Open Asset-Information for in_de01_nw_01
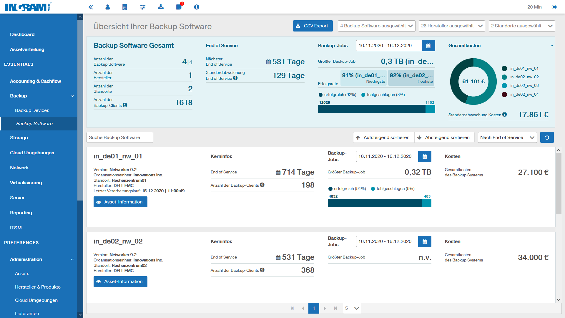This screenshot has height=318, width=565. (120, 202)
